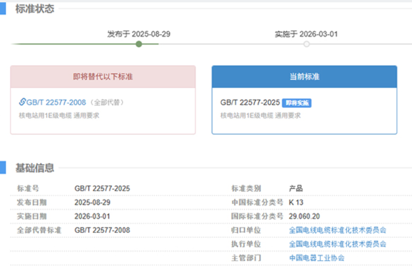This screenshot has height=266, width=412.
Task: Select the hollow 实施于 2026-03-01 timeline dot
Action: click(x=307, y=44)
